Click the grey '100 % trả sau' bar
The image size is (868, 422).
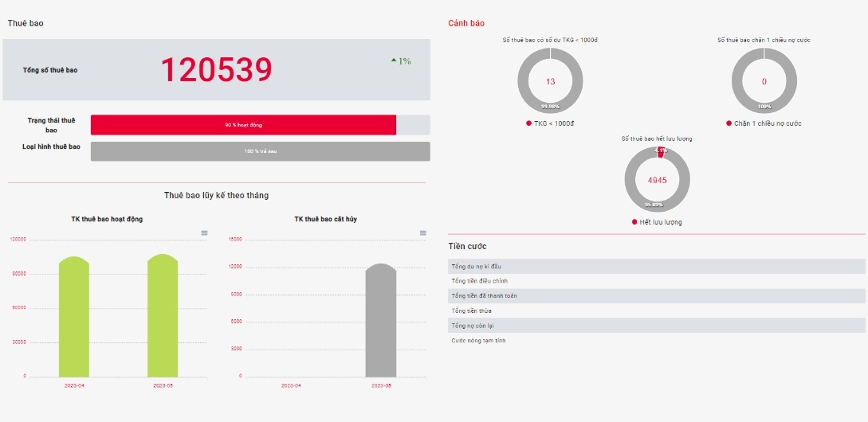tap(260, 151)
